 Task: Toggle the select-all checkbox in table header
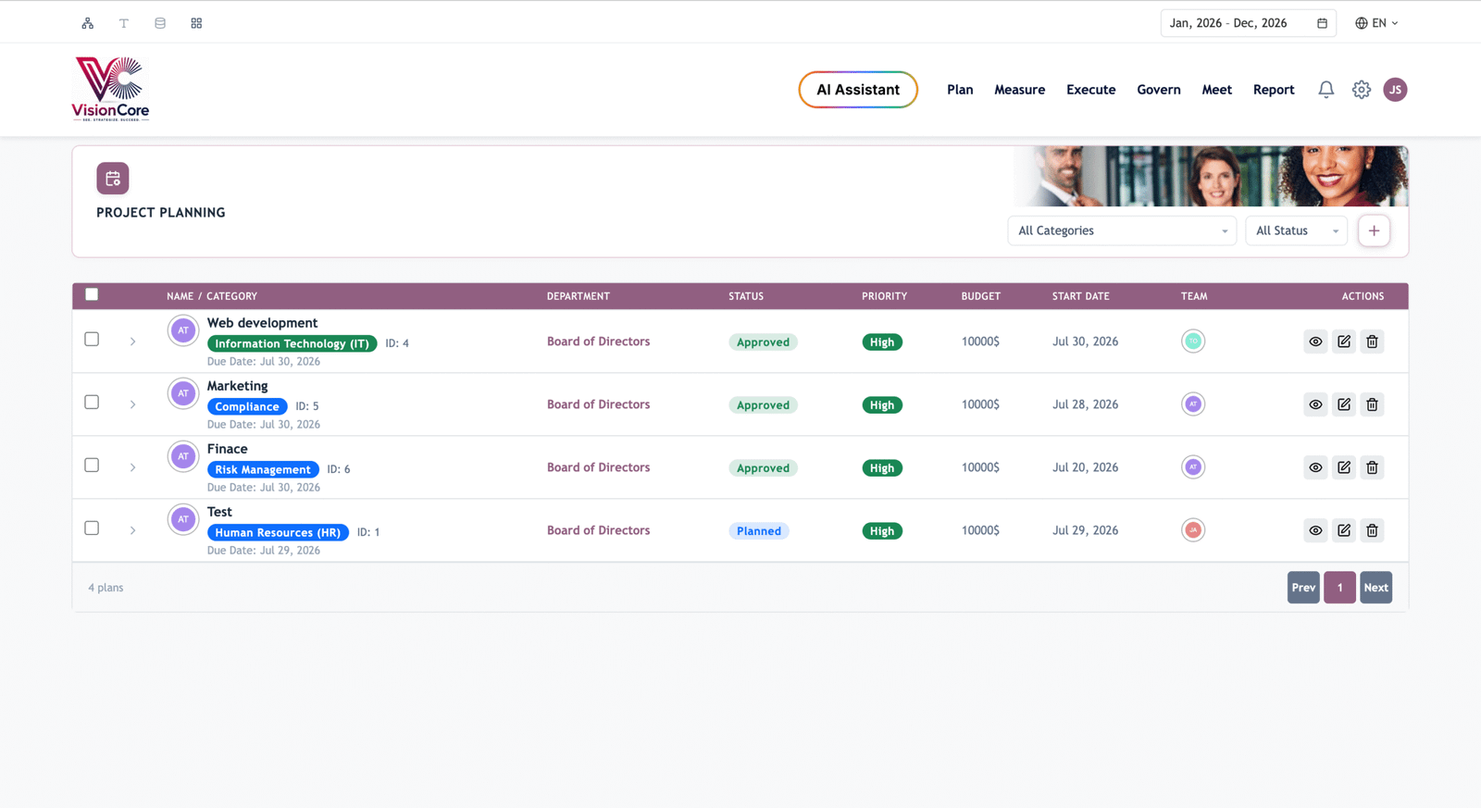point(92,294)
